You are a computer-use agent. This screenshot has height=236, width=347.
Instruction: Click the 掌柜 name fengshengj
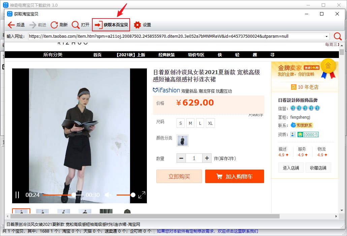300,117
